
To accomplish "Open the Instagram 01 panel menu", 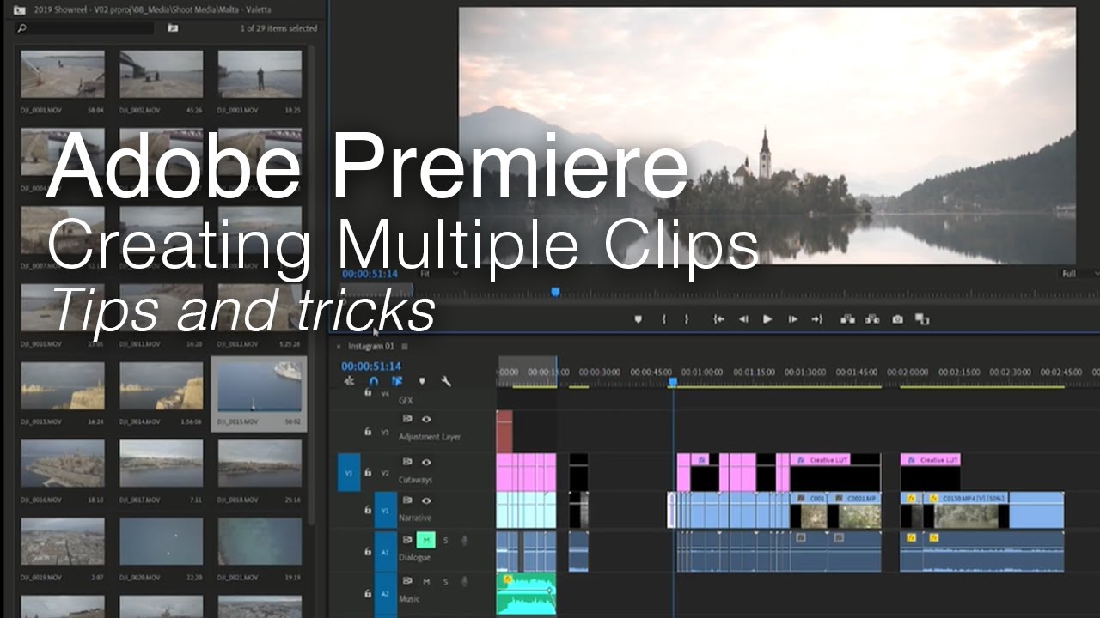I will (405, 347).
